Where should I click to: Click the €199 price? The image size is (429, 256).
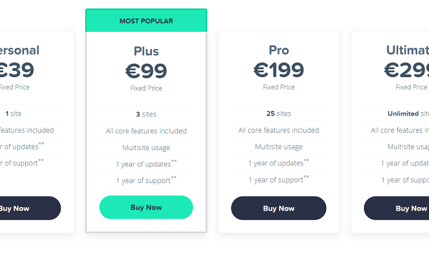click(x=278, y=70)
